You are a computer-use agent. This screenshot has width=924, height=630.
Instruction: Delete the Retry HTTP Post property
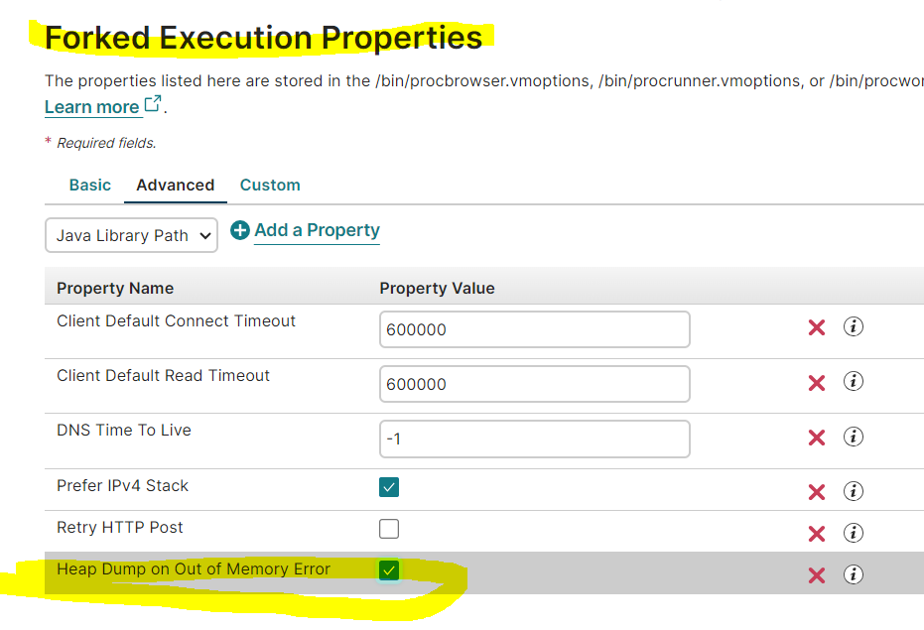[817, 534]
